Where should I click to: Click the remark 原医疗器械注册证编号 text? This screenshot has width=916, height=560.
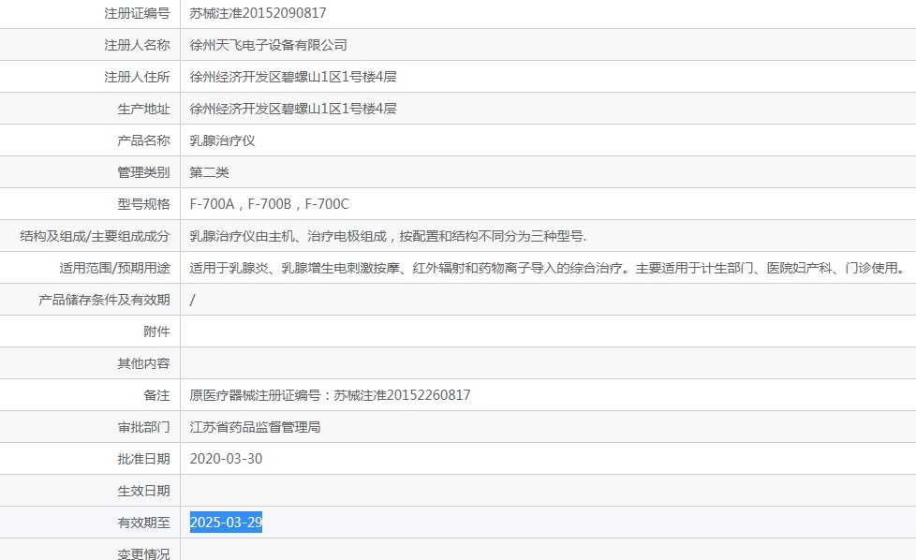point(330,395)
